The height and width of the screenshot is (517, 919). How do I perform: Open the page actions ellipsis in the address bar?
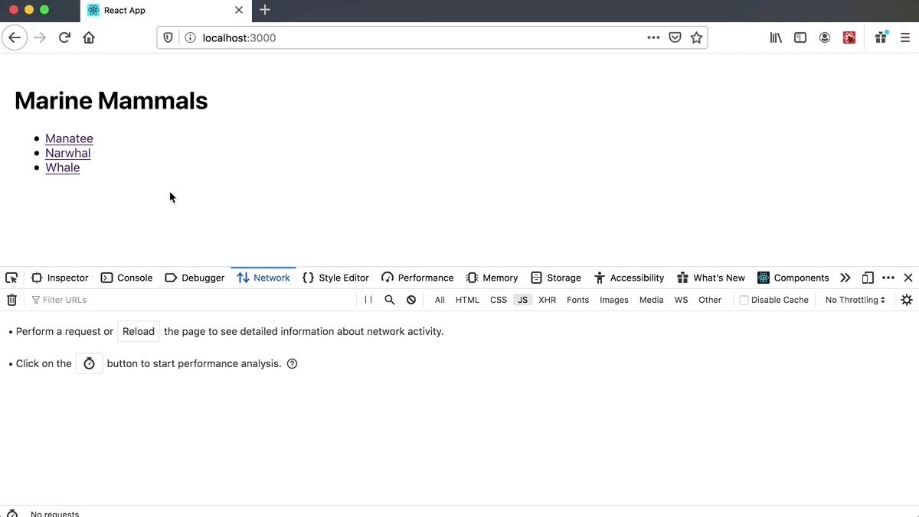coord(653,37)
